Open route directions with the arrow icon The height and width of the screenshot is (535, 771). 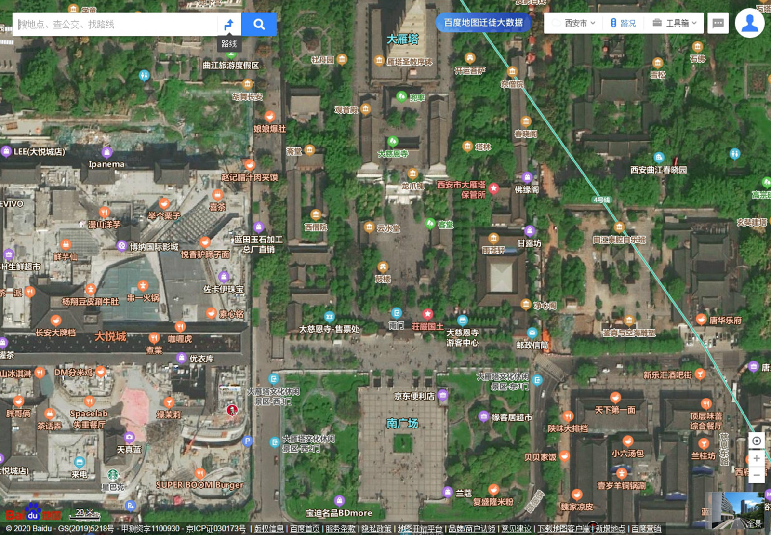tap(229, 24)
